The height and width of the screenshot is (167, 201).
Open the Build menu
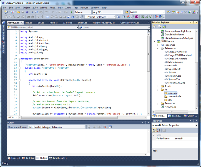coord(35,8)
